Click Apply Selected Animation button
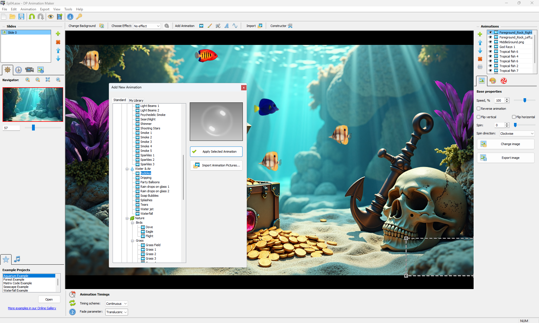Screen dimensions: 539x323 pos(216,152)
